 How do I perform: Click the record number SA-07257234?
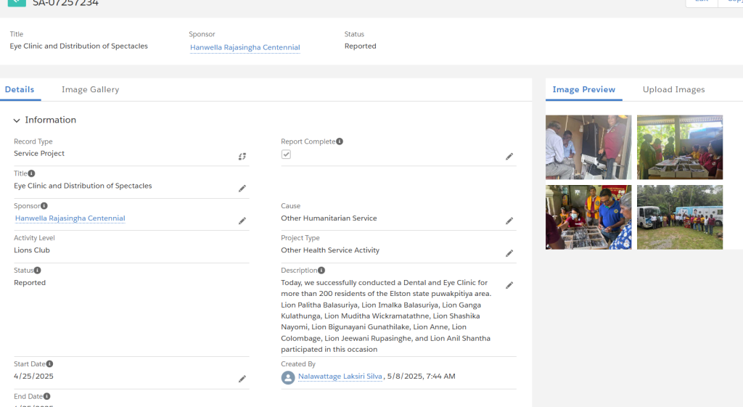[x=65, y=3]
